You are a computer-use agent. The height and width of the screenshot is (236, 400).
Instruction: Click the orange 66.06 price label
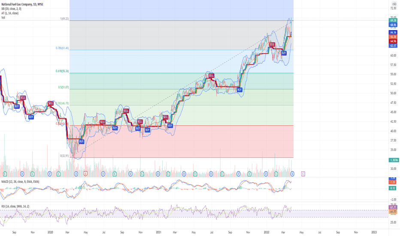click(x=393, y=37)
